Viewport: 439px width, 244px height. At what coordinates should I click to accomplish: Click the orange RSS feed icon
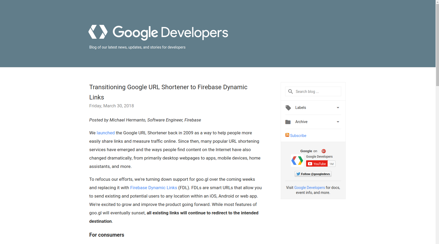pos(287,135)
